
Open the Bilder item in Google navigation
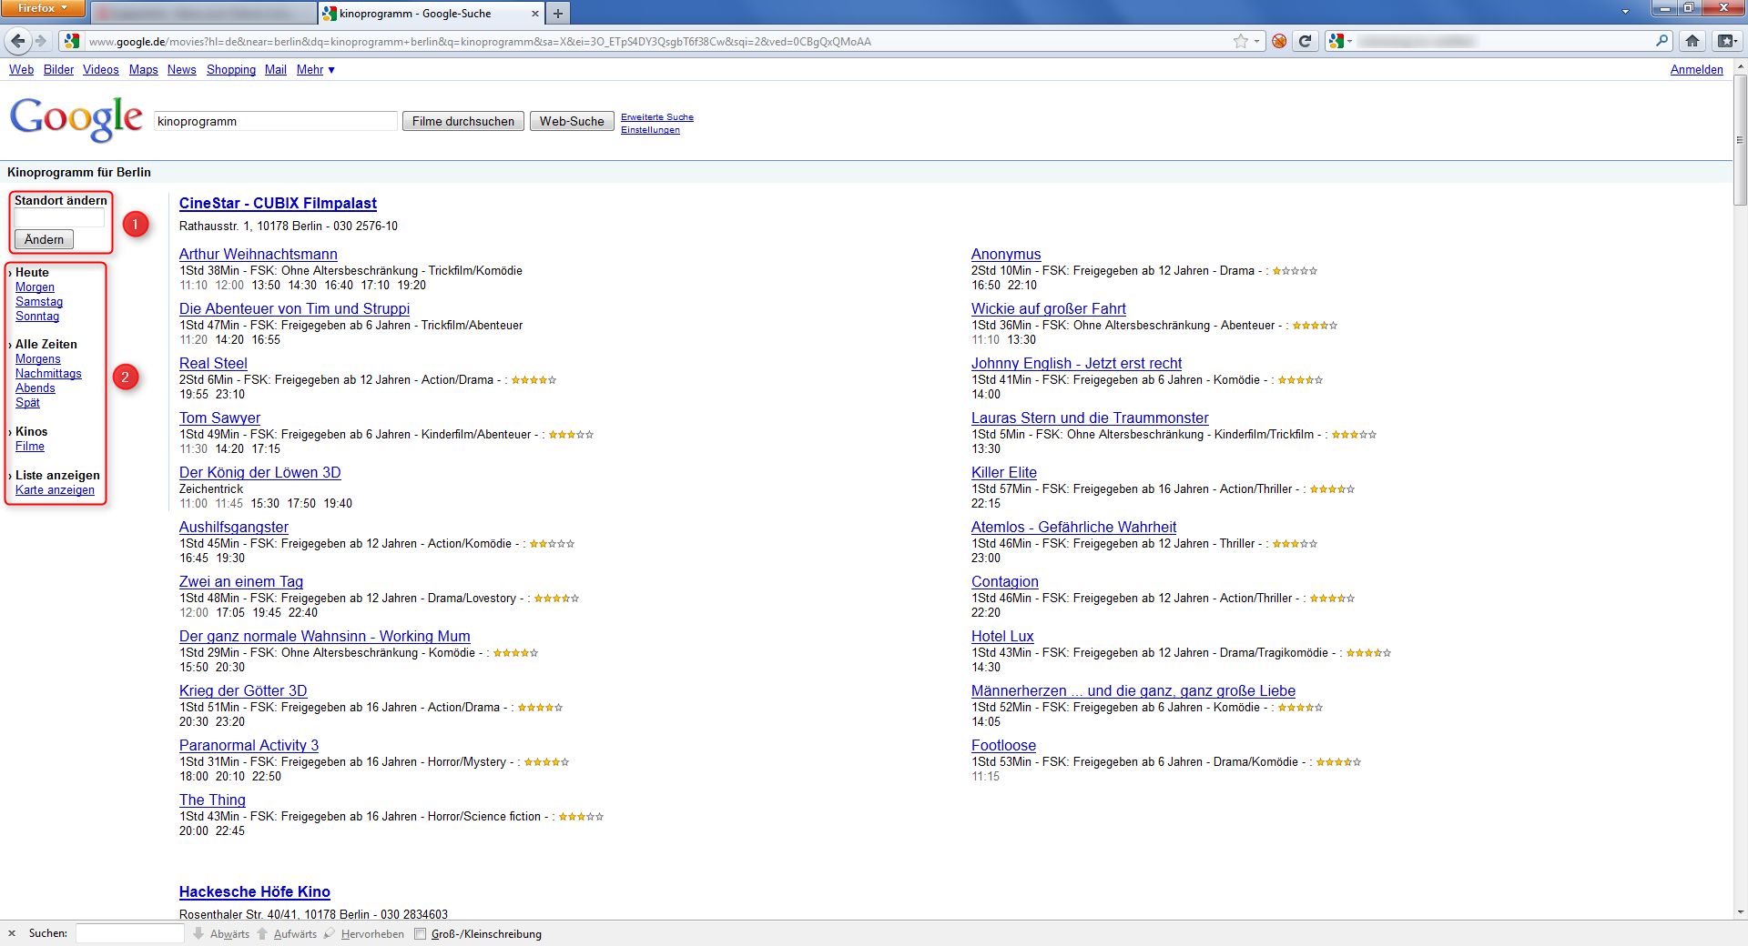[58, 70]
